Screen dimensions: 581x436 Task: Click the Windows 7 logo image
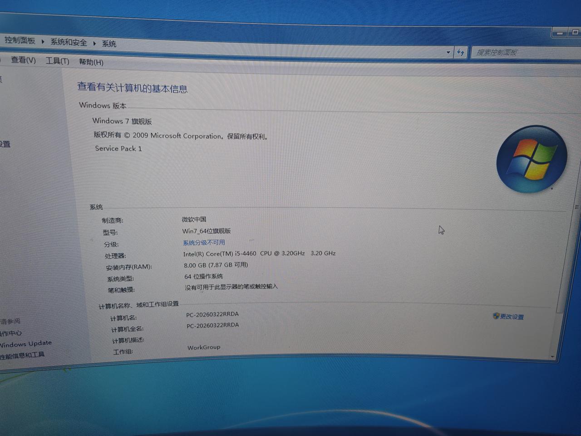coord(532,159)
